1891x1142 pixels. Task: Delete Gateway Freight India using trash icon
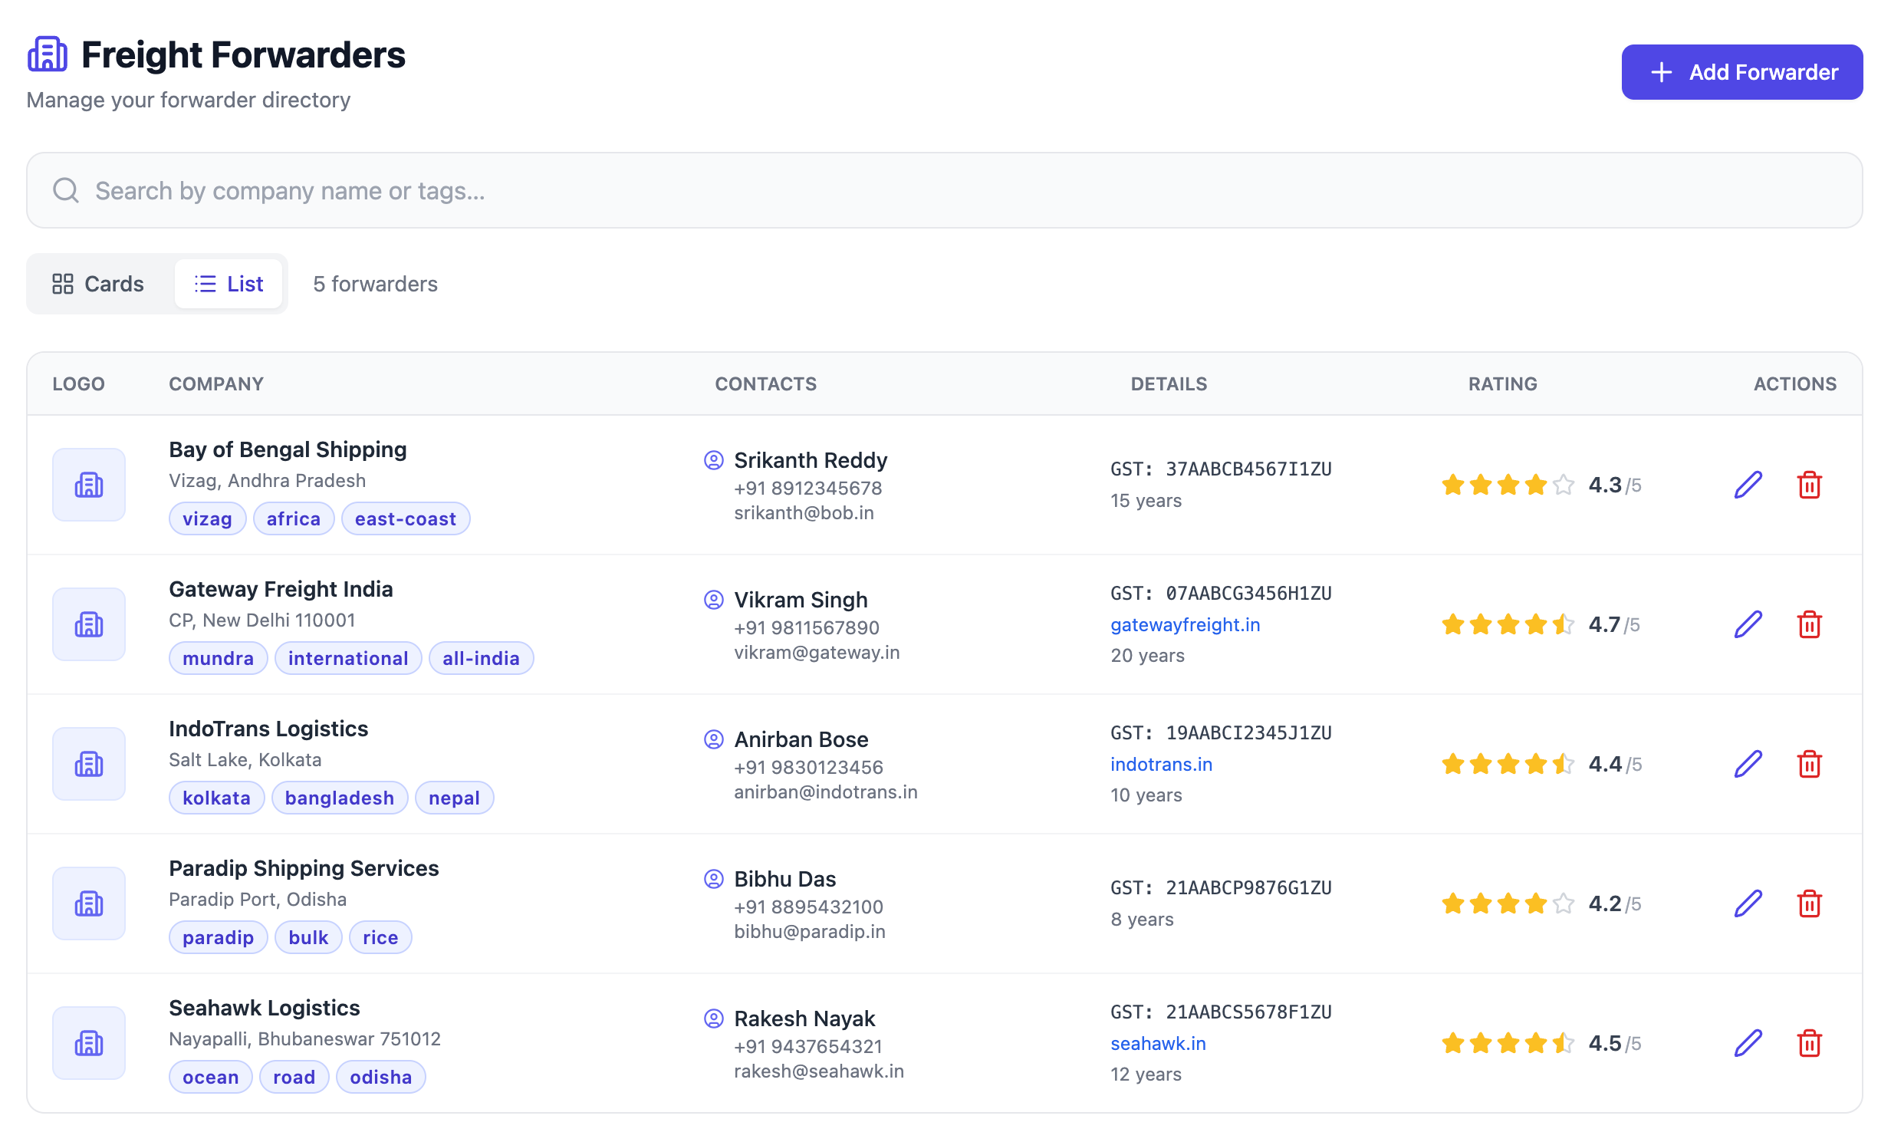[1811, 624]
